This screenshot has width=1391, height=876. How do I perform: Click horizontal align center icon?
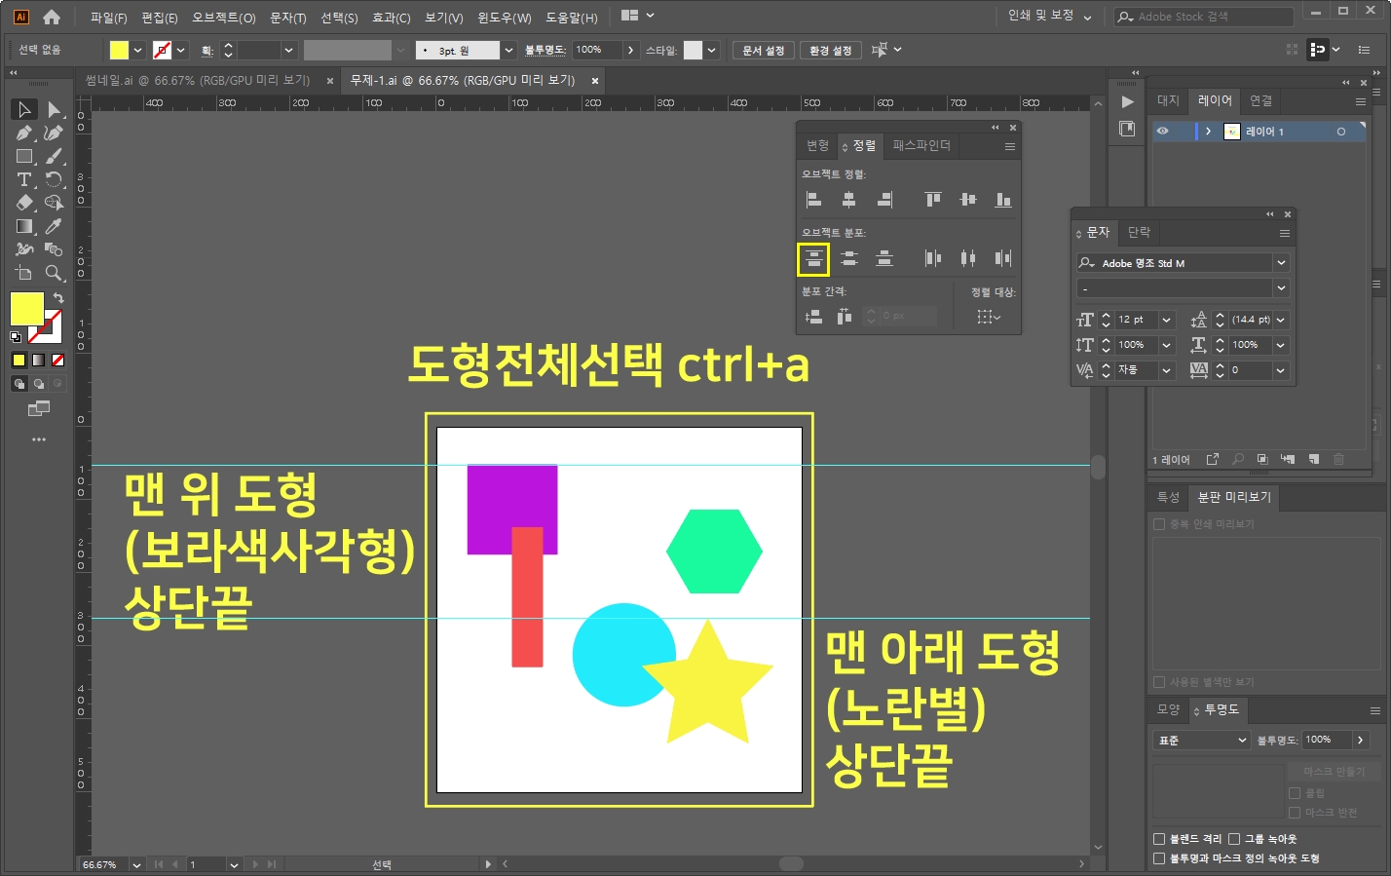[849, 200]
